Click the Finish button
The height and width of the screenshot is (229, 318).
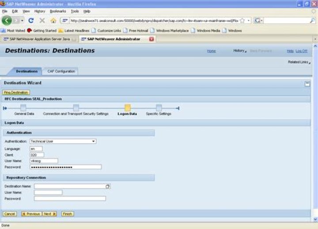coord(68,214)
